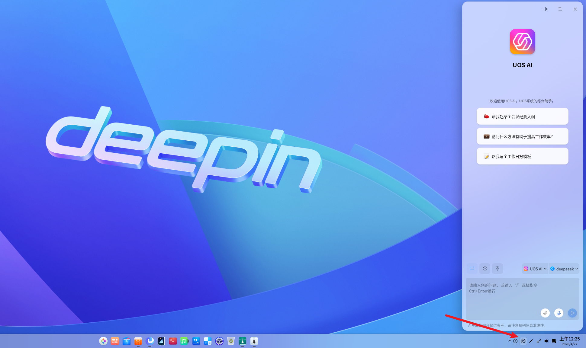Start voice input with microphone icon
The height and width of the screenshot is (348, 586).
click(559, 313)
